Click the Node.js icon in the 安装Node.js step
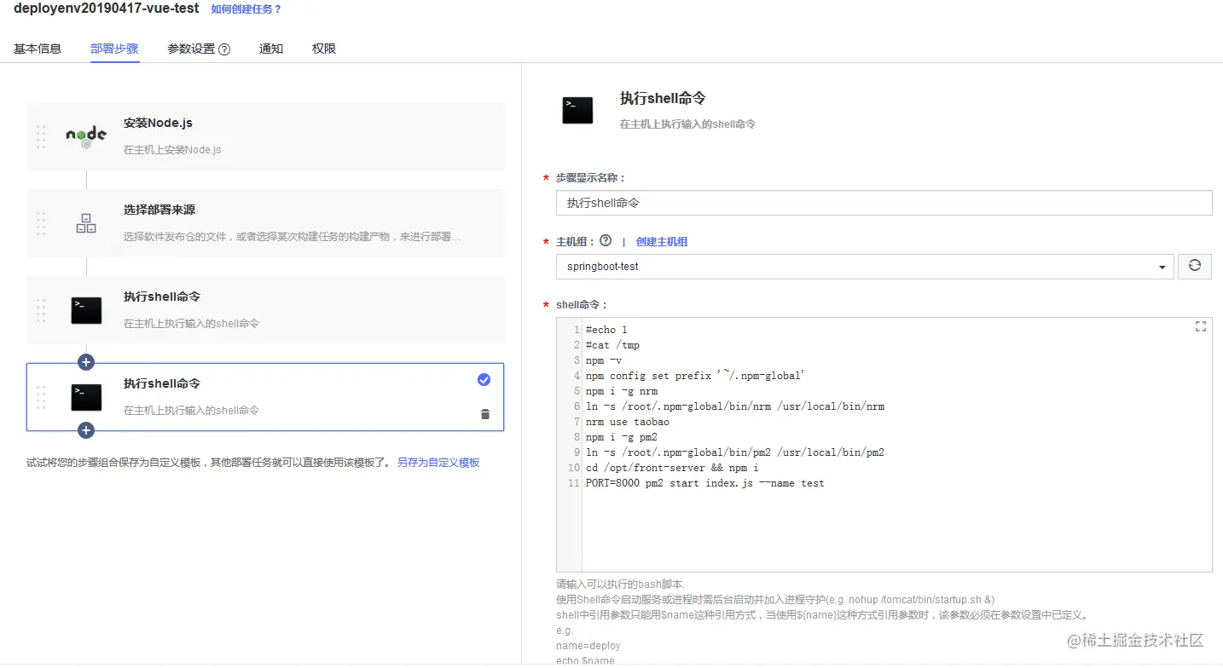 (x=85, y=135)
